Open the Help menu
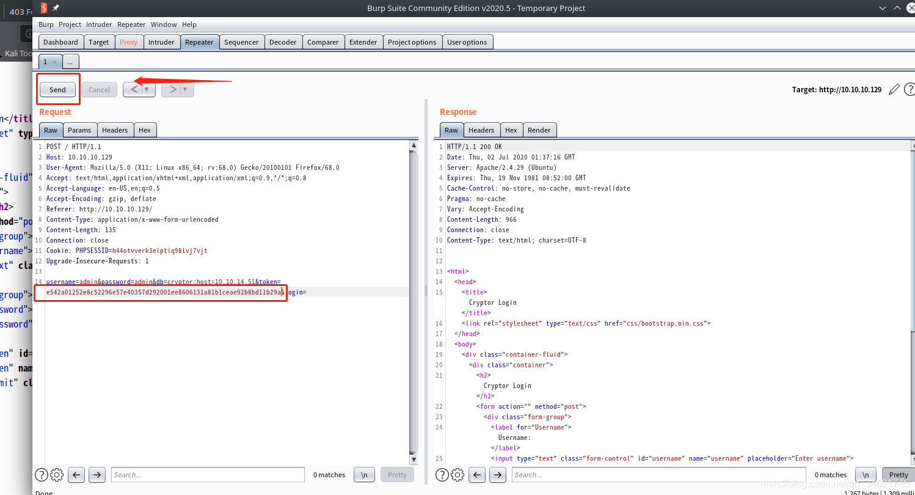 coord(189,24)
